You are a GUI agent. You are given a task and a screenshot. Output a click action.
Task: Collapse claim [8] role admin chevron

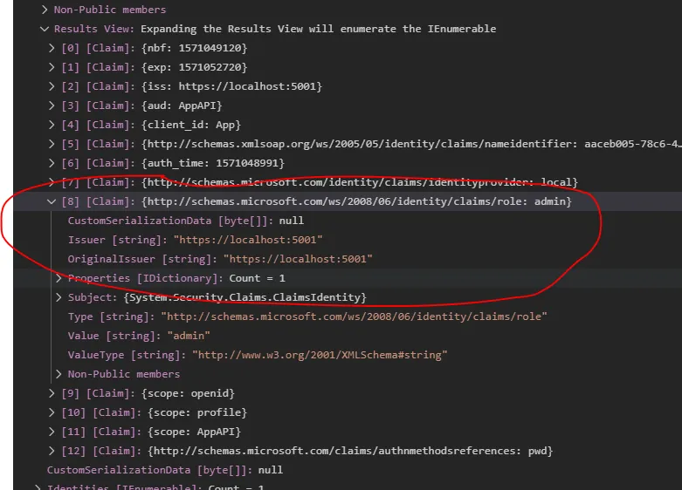coord(52,201)
